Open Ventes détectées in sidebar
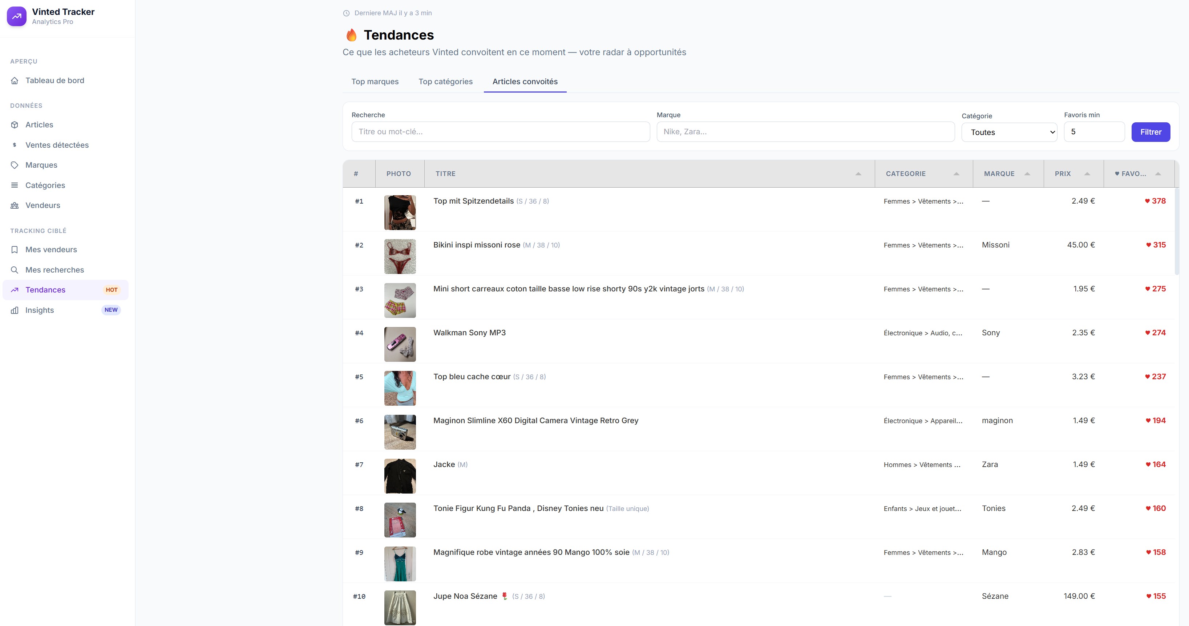 point(65,145)
